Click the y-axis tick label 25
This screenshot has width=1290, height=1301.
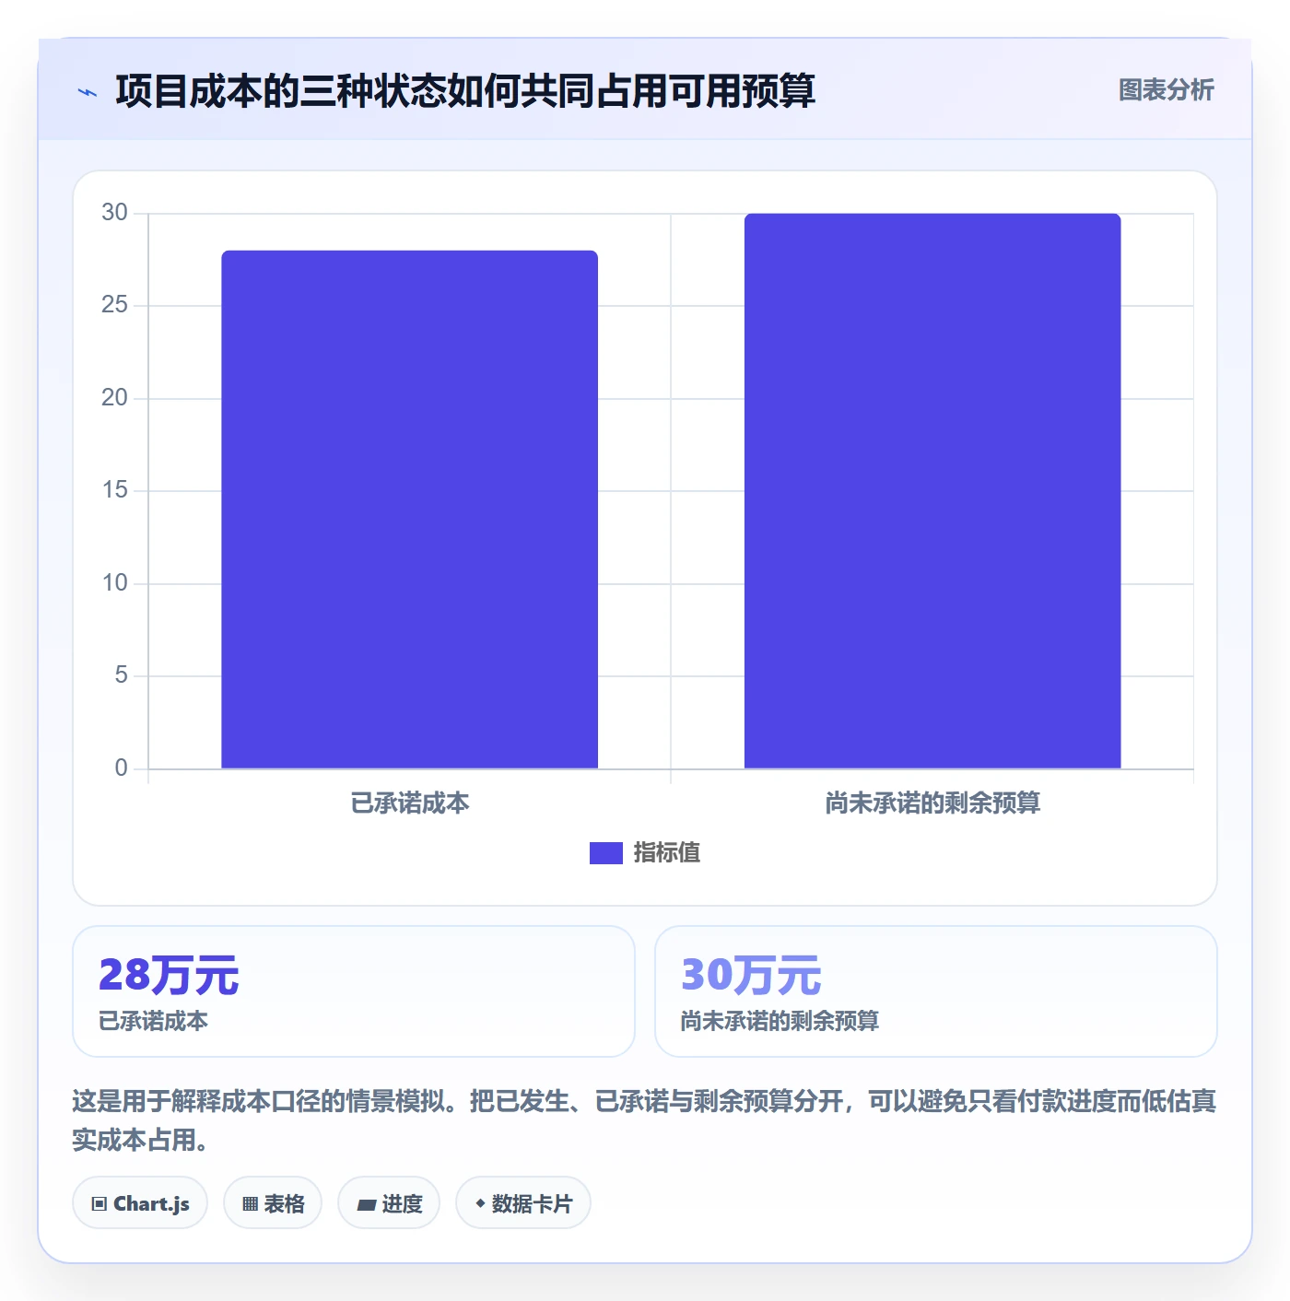[x=114, y=305]
